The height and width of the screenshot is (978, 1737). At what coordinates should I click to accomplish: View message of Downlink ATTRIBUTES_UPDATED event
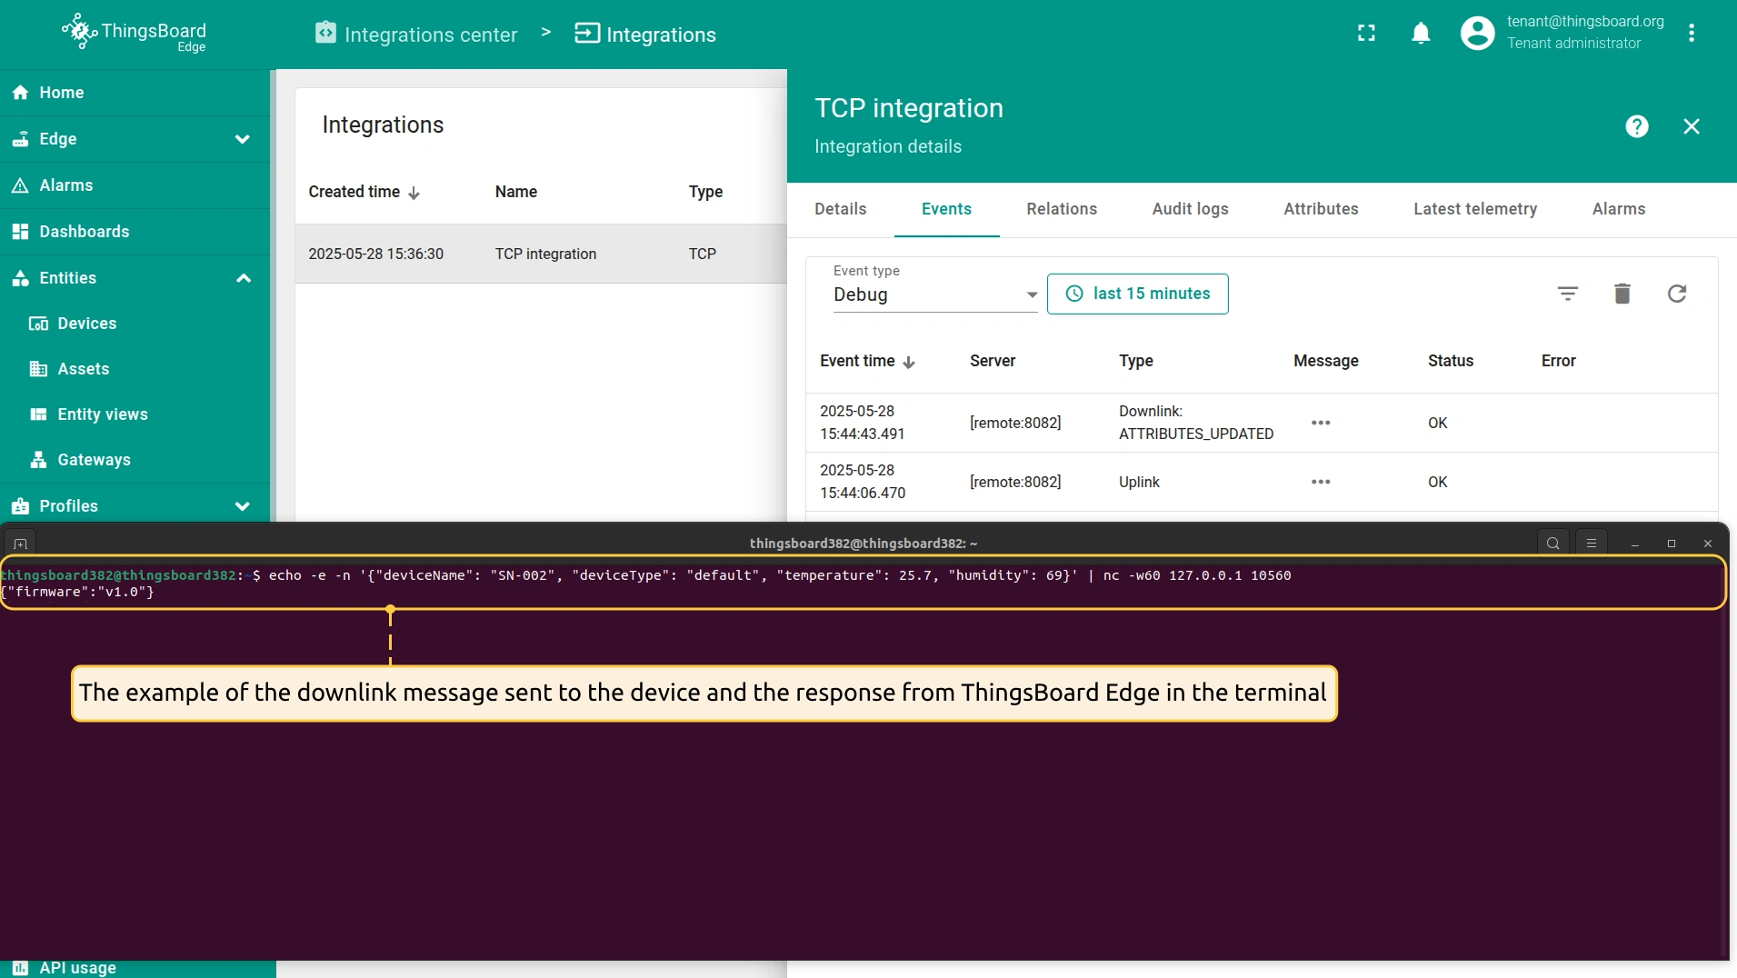(x=1320, y=423)
